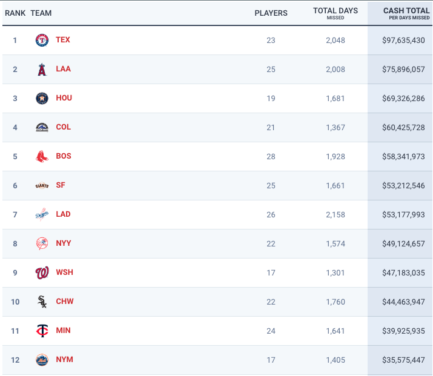The width and height of the screenshot is (433, 376).
Task: Click the Houston Astros logo
Action: point(42,99)
